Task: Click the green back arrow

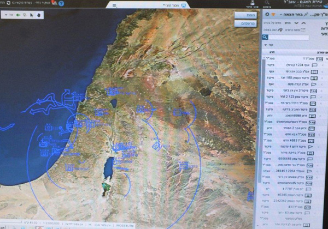Action: [19, 15]
